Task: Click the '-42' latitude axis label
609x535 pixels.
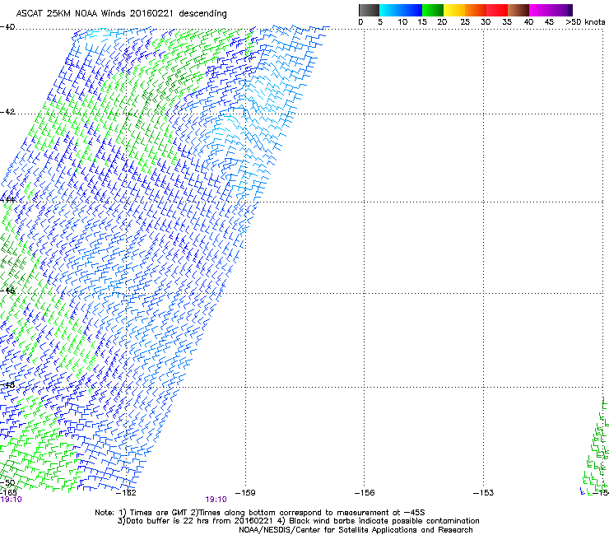Action: (x=7, y=112)
